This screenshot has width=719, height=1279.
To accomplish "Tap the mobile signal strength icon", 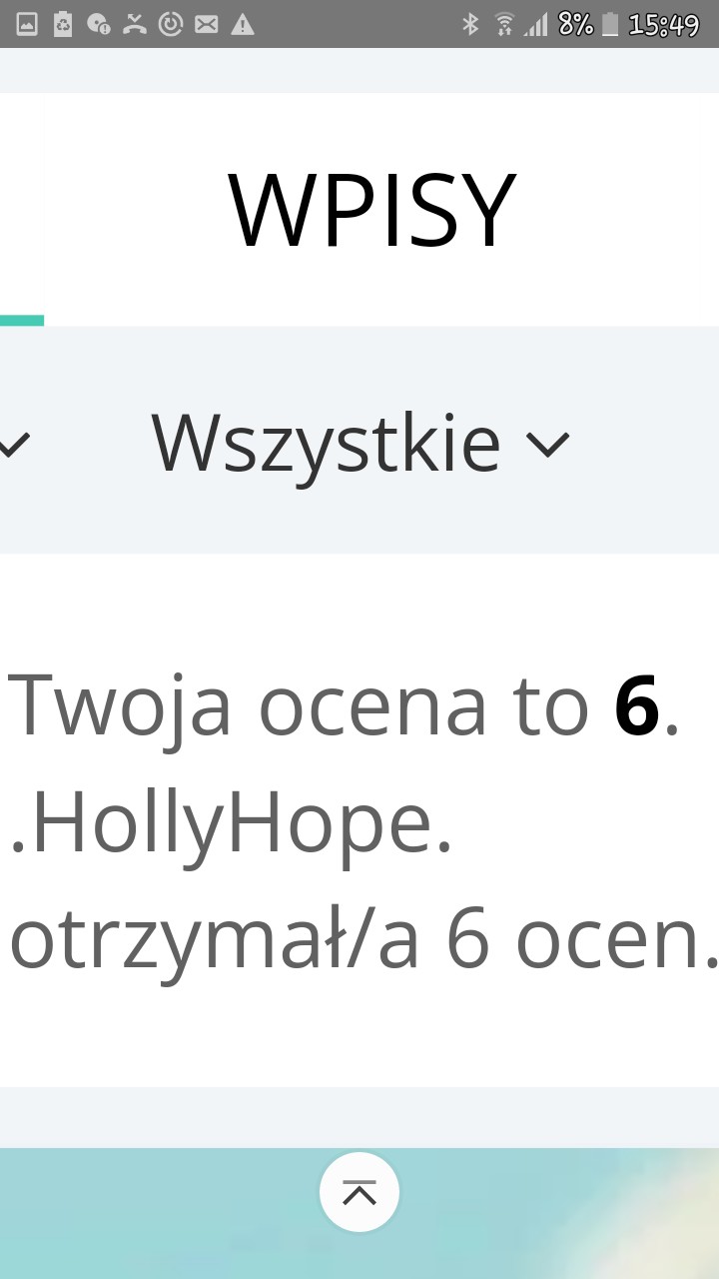I will click(x=537, y=24).
